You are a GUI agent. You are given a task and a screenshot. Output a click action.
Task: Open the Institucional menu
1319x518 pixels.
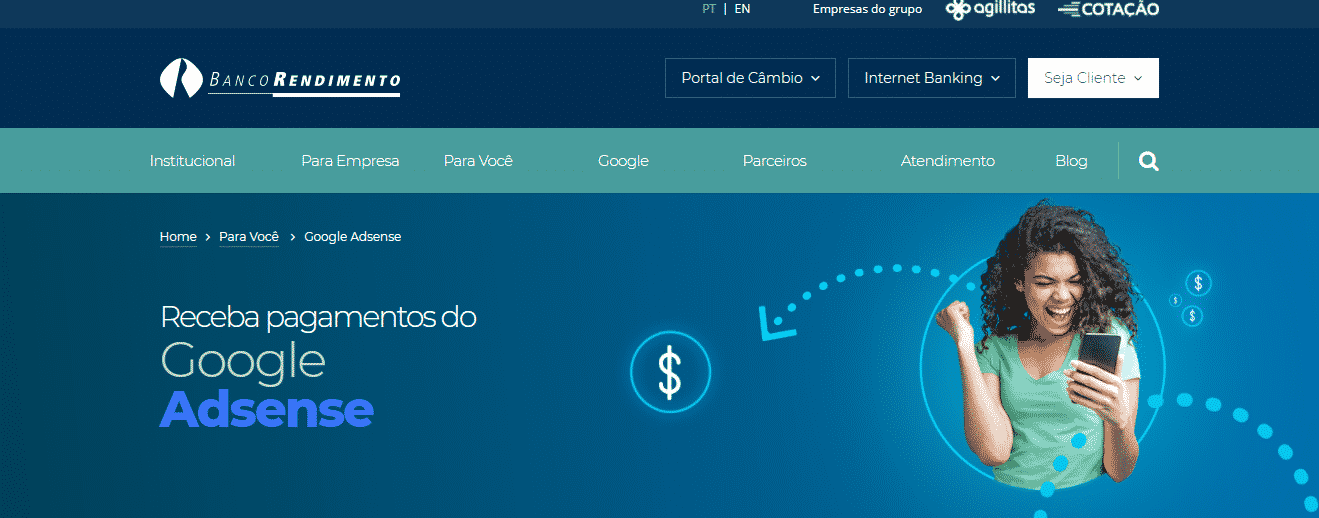pyautogui.click(x=192, y=161)
